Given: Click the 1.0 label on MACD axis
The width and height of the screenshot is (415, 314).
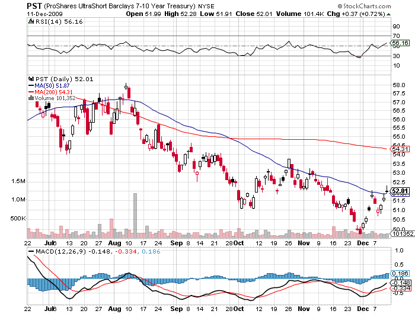Looking at the screenshot, I should (399, 250).
